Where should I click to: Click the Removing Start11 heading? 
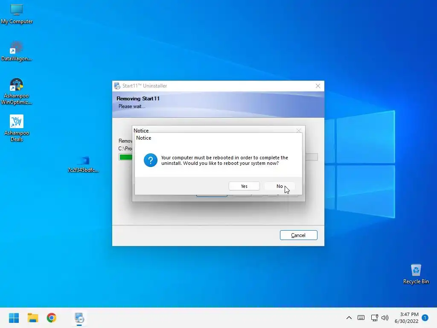tap(138, 99)
